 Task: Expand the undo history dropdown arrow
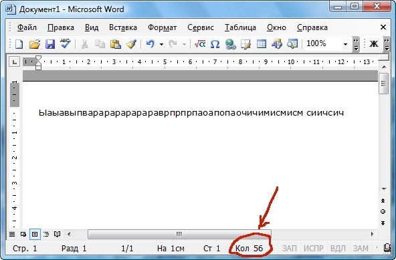click(x=161, y=44)
